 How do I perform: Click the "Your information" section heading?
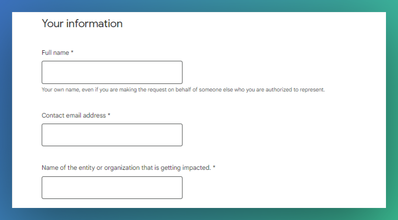82,24
